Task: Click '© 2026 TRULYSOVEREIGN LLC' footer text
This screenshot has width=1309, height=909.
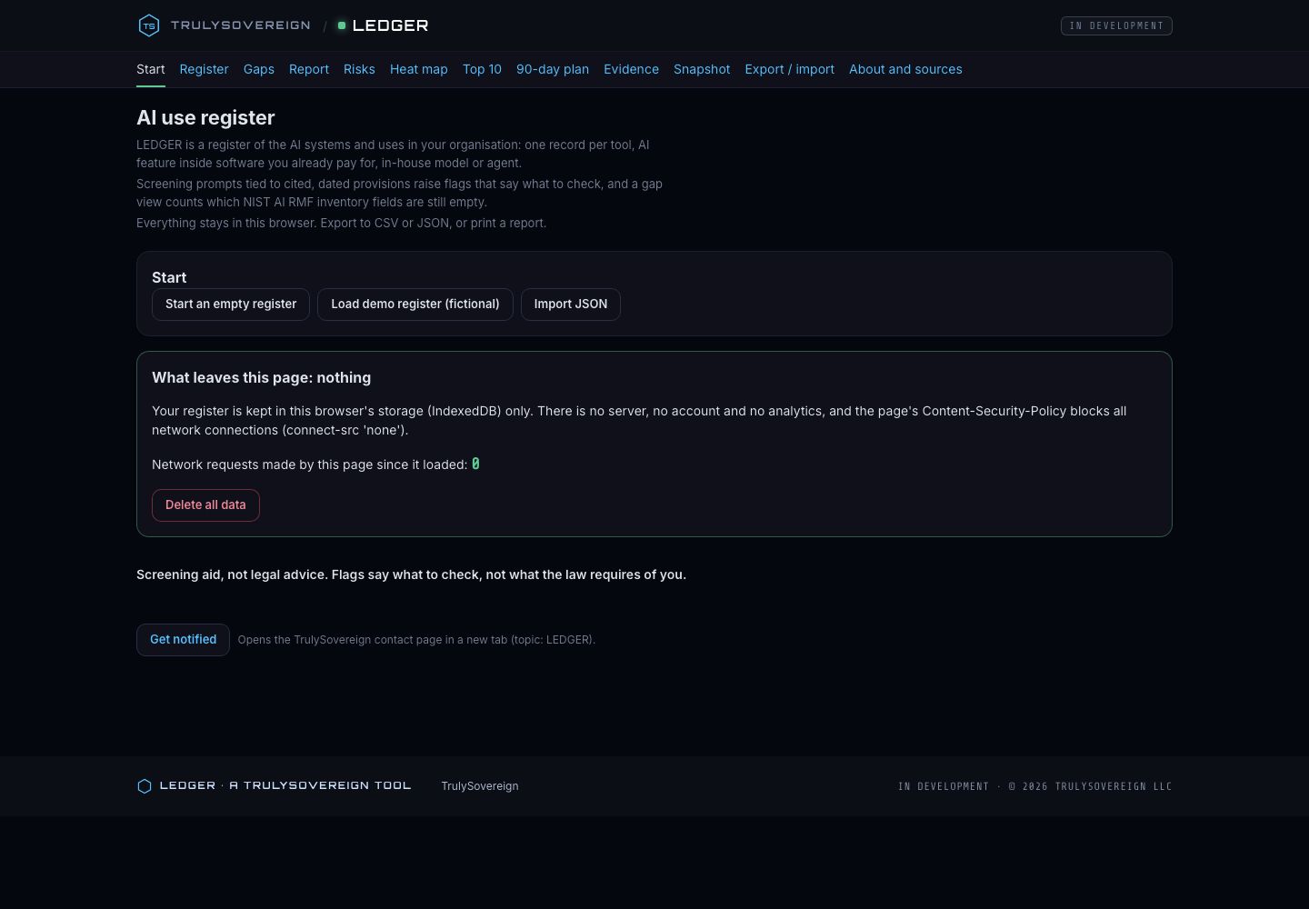Action: coord(1090,786)
